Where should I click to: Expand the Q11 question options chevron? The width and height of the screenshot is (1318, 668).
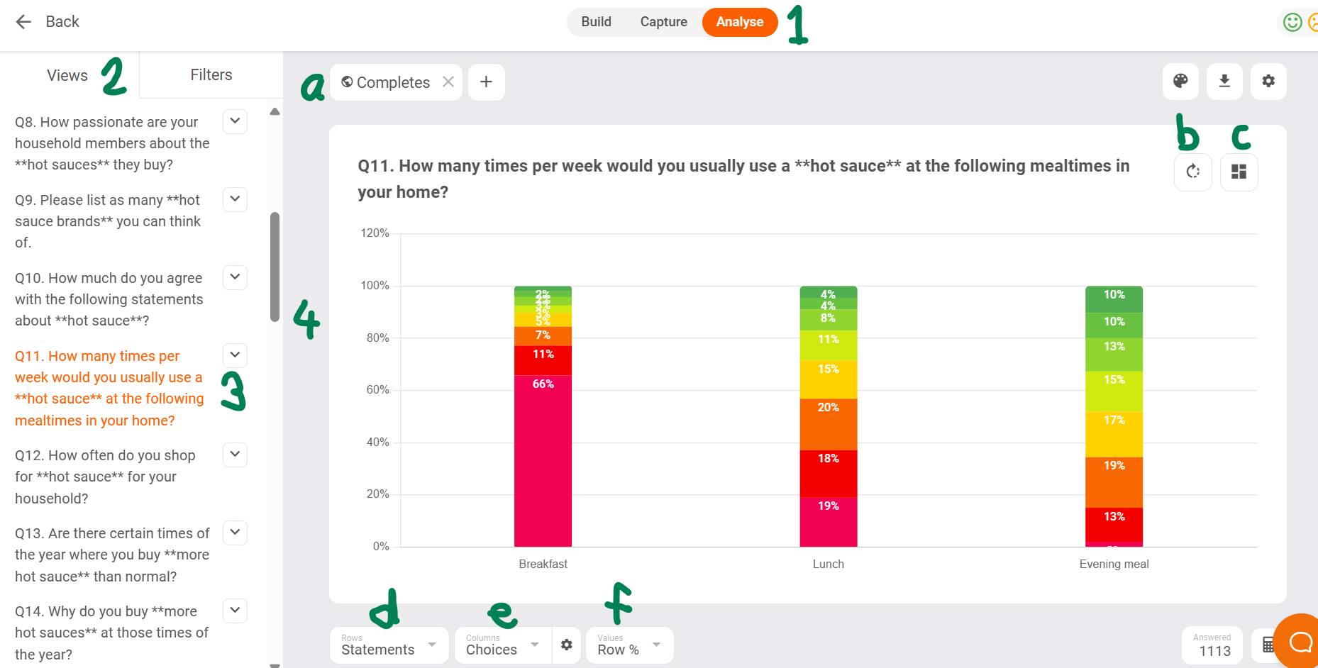(234, 355)
